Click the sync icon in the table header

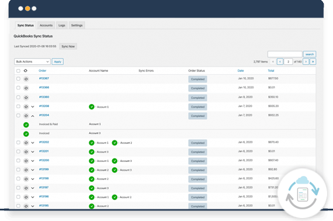[26, 71]
